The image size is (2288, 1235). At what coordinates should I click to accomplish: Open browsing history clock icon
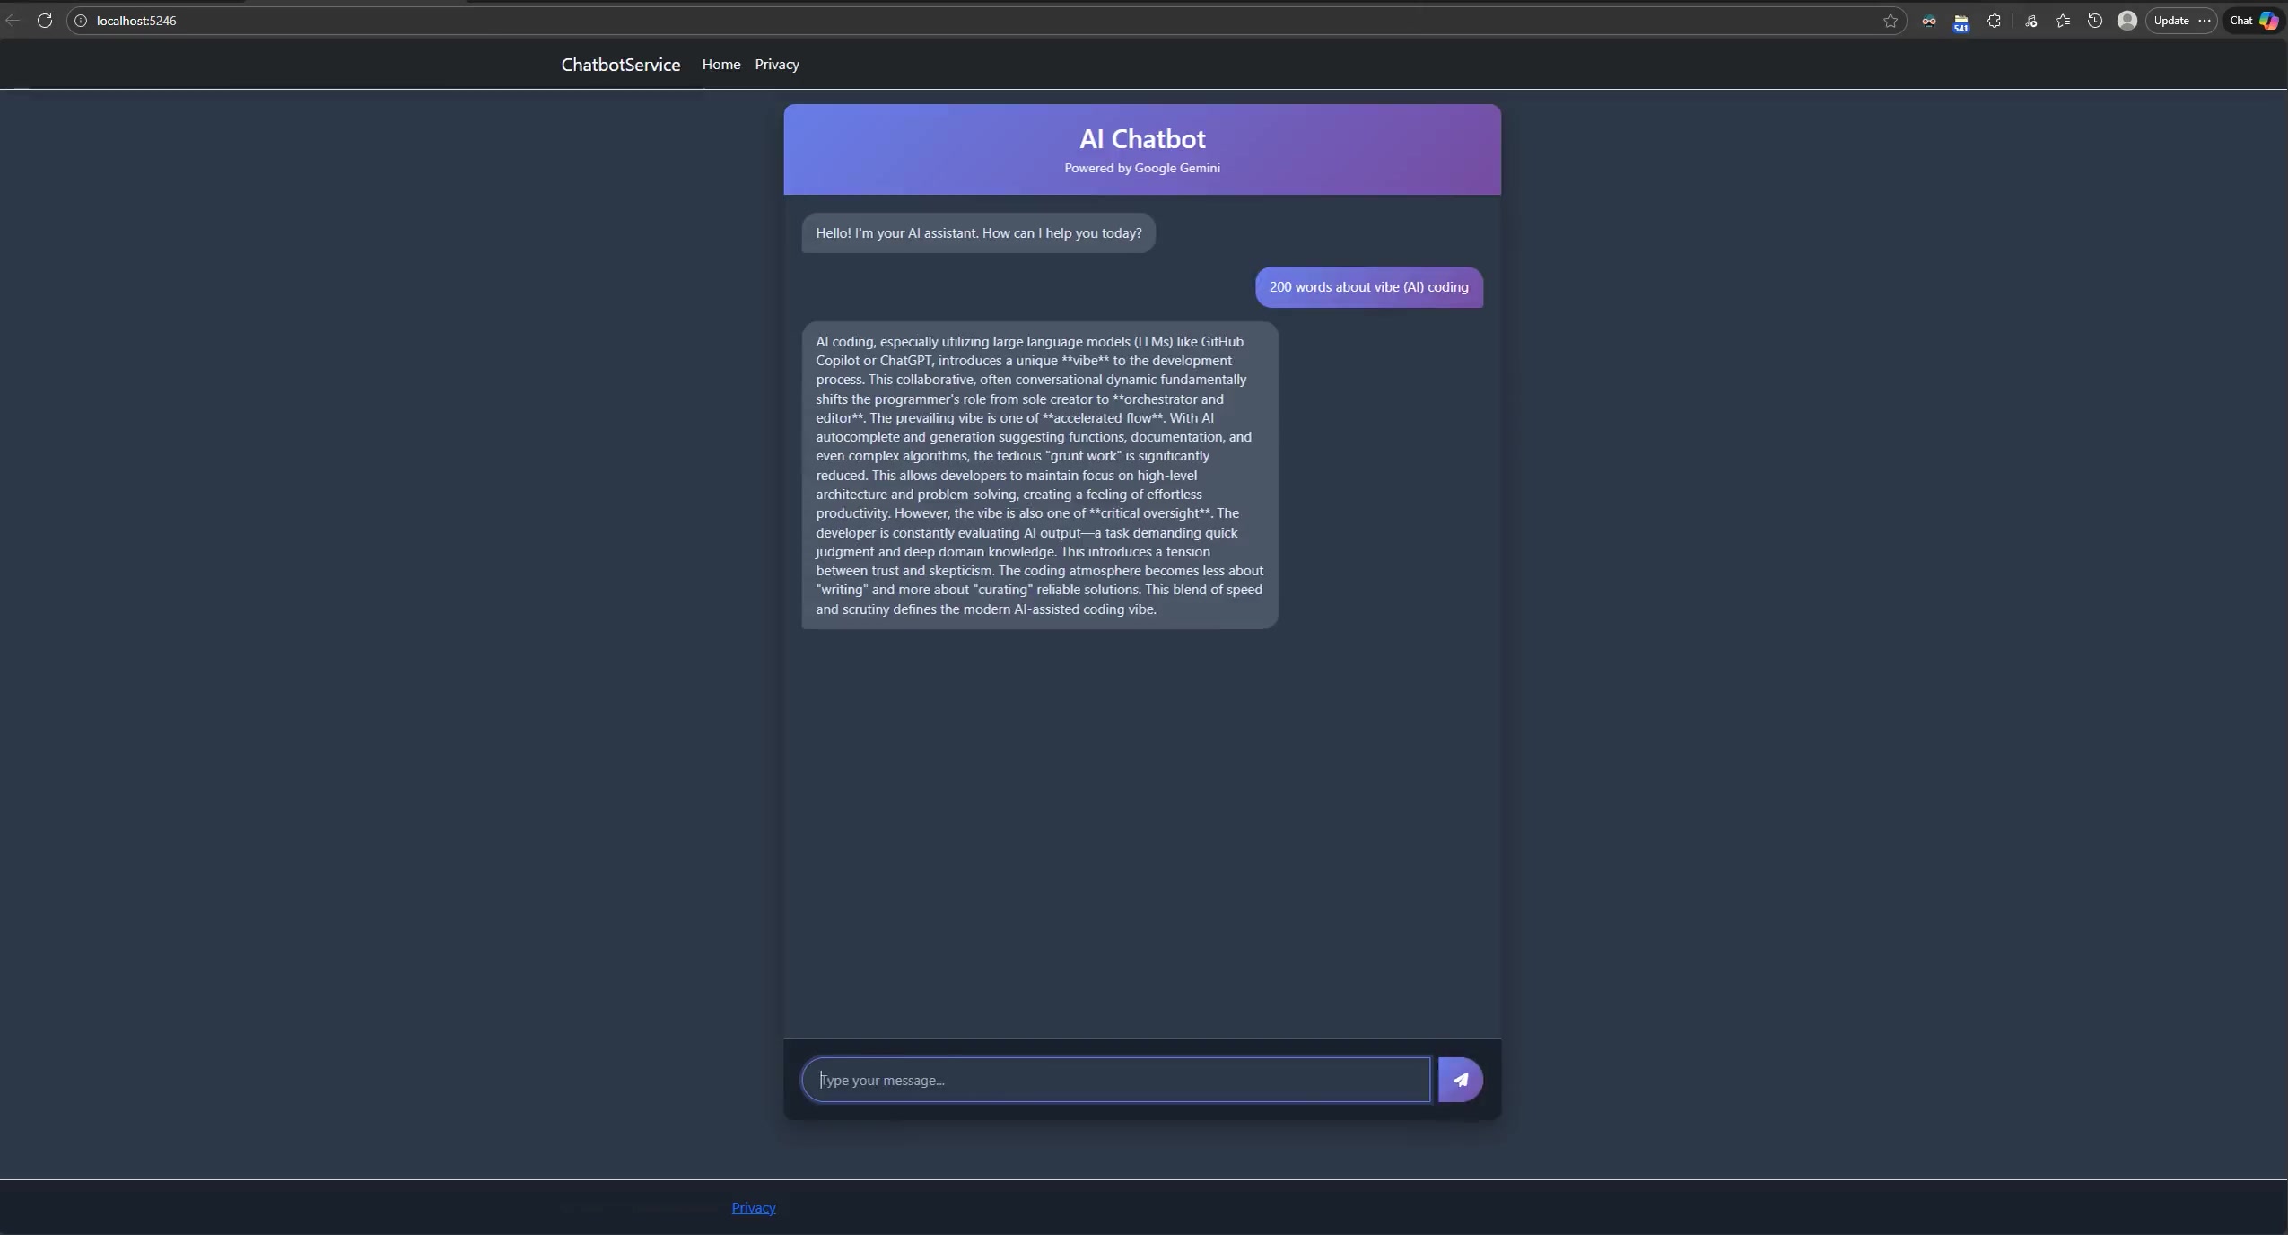(2093, 20)
